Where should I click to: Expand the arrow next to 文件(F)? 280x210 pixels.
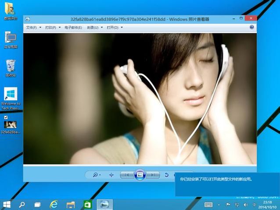point(40,27)
